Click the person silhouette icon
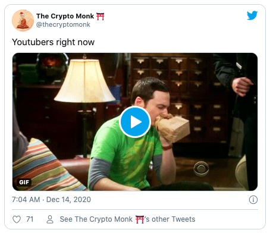 pyautogui.click(x=50, y=219)
